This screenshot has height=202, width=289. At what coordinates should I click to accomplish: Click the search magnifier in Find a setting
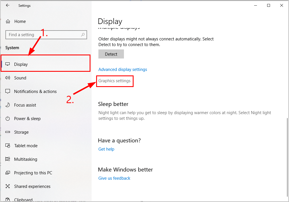pos(82,34)
